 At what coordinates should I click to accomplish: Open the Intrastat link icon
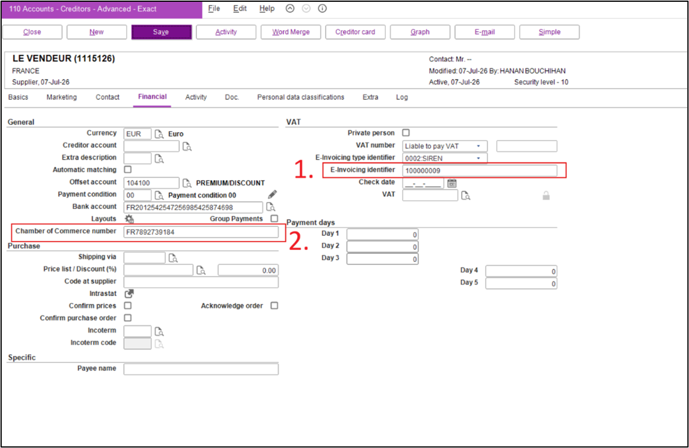129,294
